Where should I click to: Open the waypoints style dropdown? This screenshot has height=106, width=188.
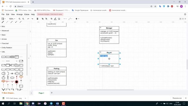click(70, 19)
